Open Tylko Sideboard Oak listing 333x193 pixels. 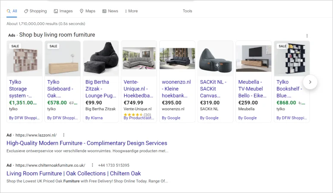click(60, 89)
